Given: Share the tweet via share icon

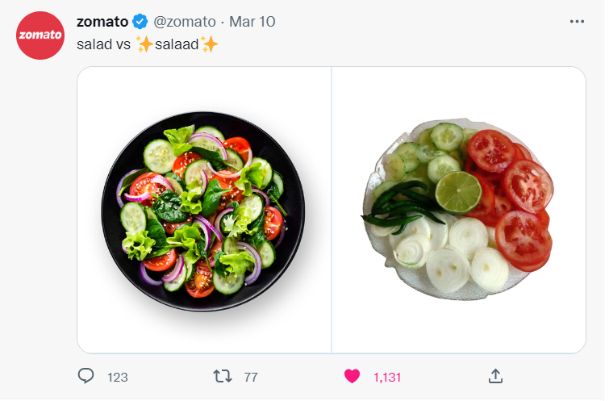Looking at the screenshot, I should tap(496, 376).
